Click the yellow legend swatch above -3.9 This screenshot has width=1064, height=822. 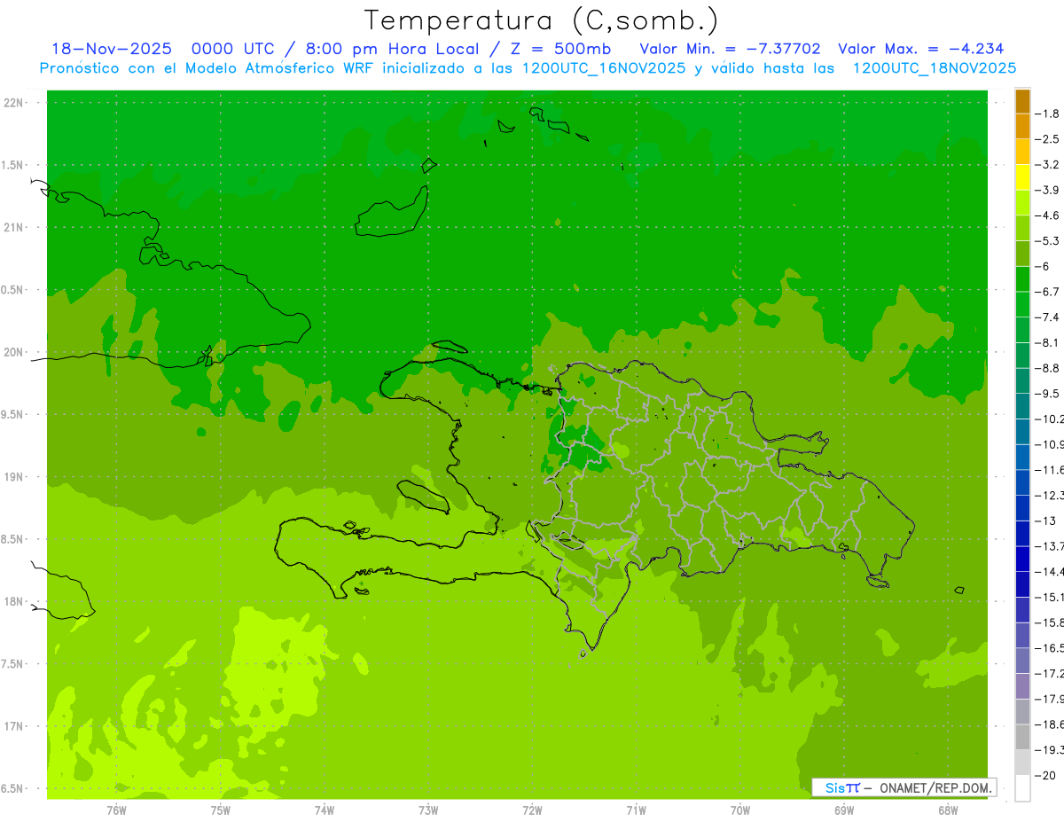point(1022,176)
